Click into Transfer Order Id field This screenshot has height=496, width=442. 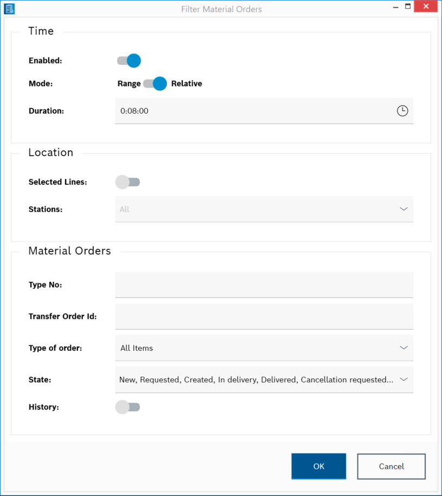[x=264, y=317]
